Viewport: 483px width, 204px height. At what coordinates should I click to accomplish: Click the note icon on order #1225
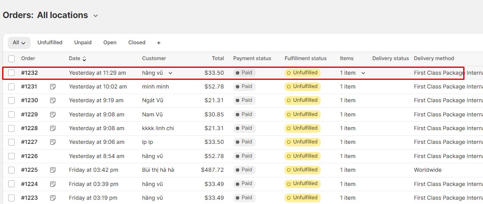[53, 170]
